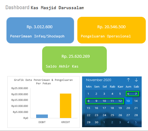Image resolution: width=148 pixels, height=131 pixels.
Task: Select date 6 in the calendar
Action: tap(128, 94)
